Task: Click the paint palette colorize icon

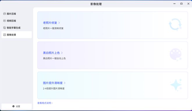Action: pyautogui.click(x=176, y=54)
